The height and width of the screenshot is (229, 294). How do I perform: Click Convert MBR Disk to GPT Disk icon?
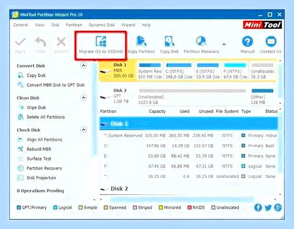click(20, 85)
